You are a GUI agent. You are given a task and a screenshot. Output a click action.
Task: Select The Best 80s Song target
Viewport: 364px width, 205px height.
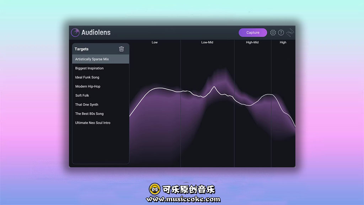[x=101, y=114]
